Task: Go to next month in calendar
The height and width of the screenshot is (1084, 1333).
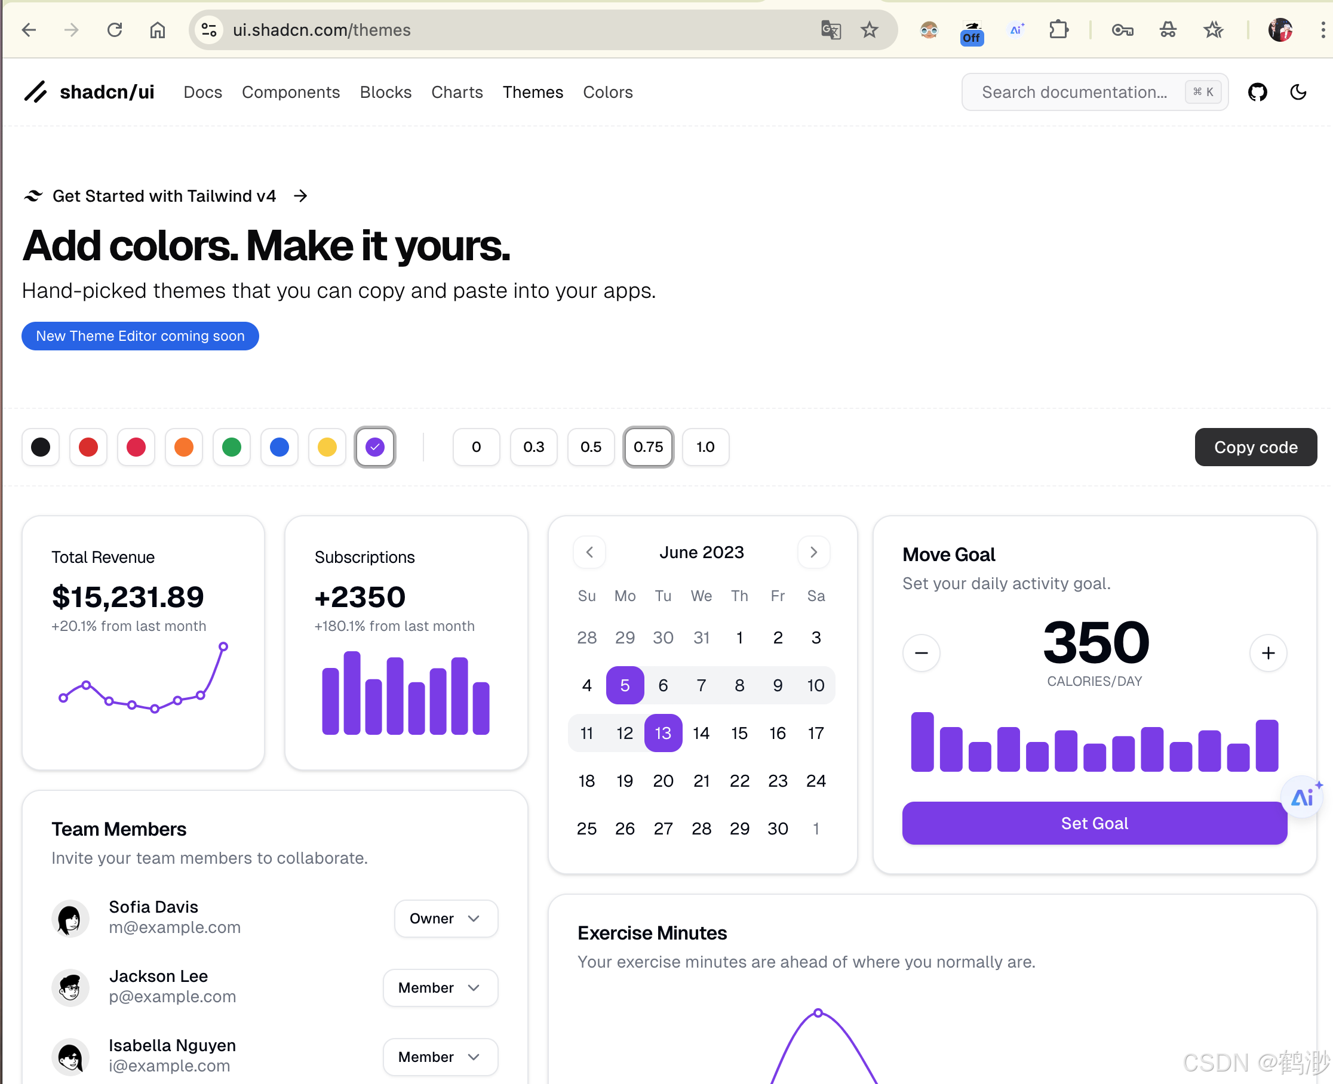Action: [x=813, y=552]
